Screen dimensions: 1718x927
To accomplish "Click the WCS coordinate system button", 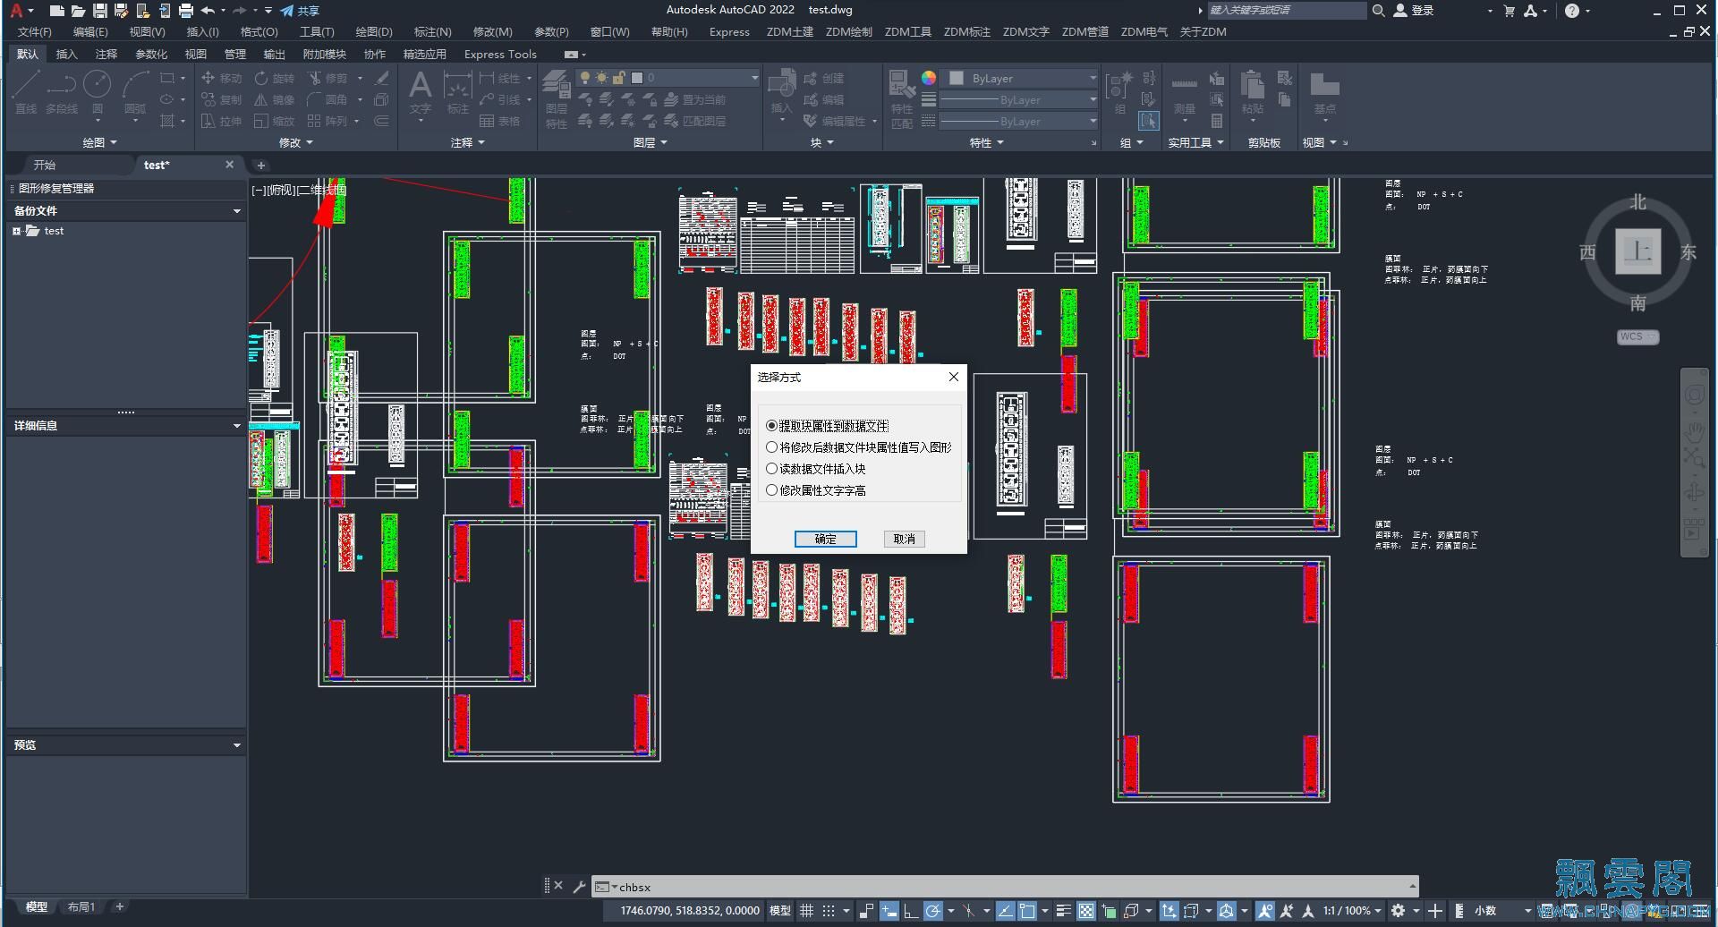I will (x=1637, y=336).
